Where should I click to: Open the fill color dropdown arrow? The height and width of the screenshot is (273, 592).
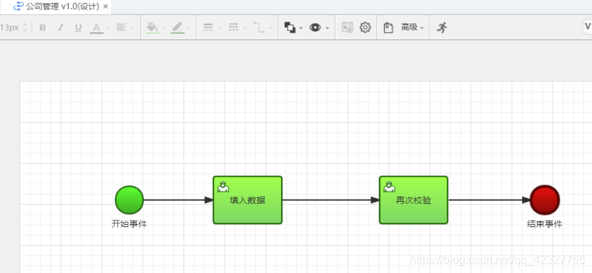click(163, 28)
